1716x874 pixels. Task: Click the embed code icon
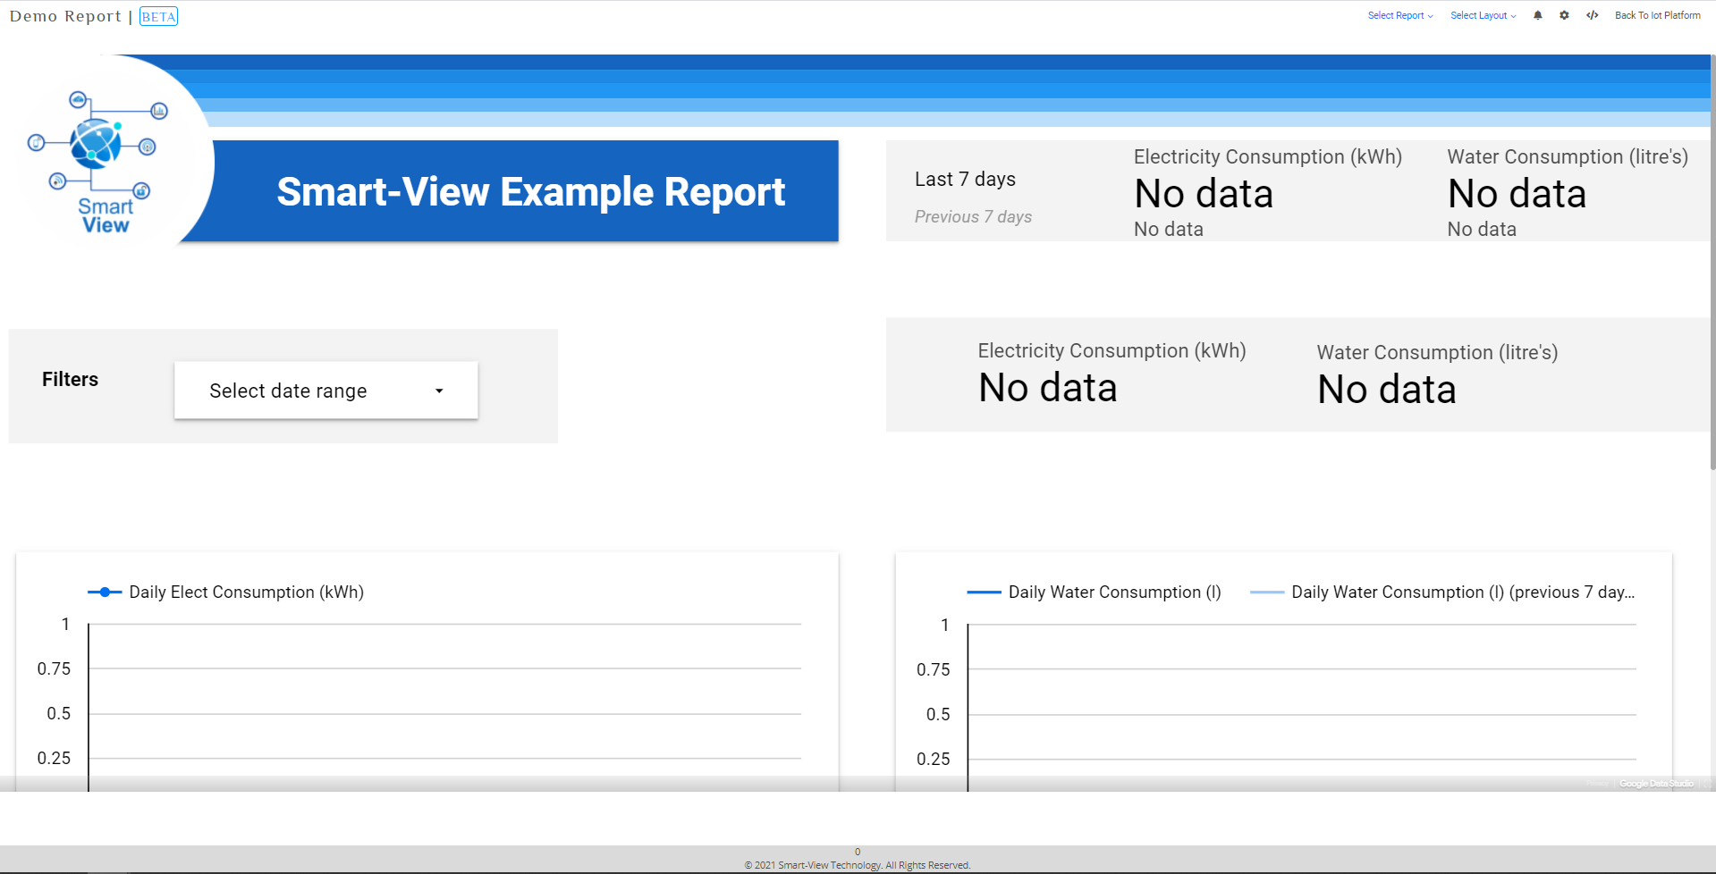(x=1593, y=15)
